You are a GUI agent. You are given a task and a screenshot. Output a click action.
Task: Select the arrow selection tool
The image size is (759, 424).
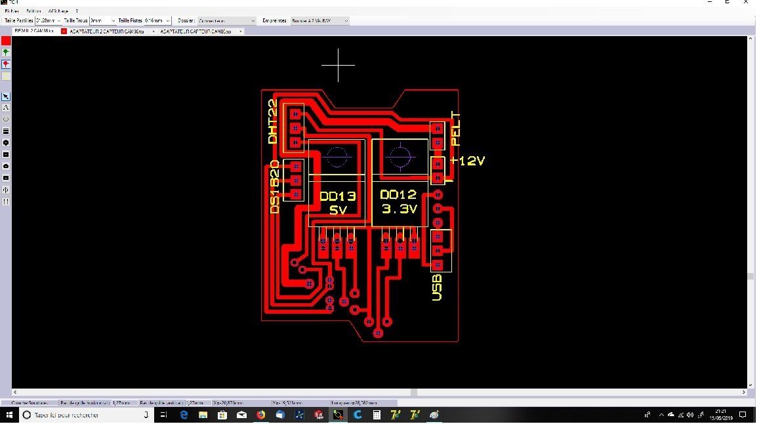(x=6, y=96)
